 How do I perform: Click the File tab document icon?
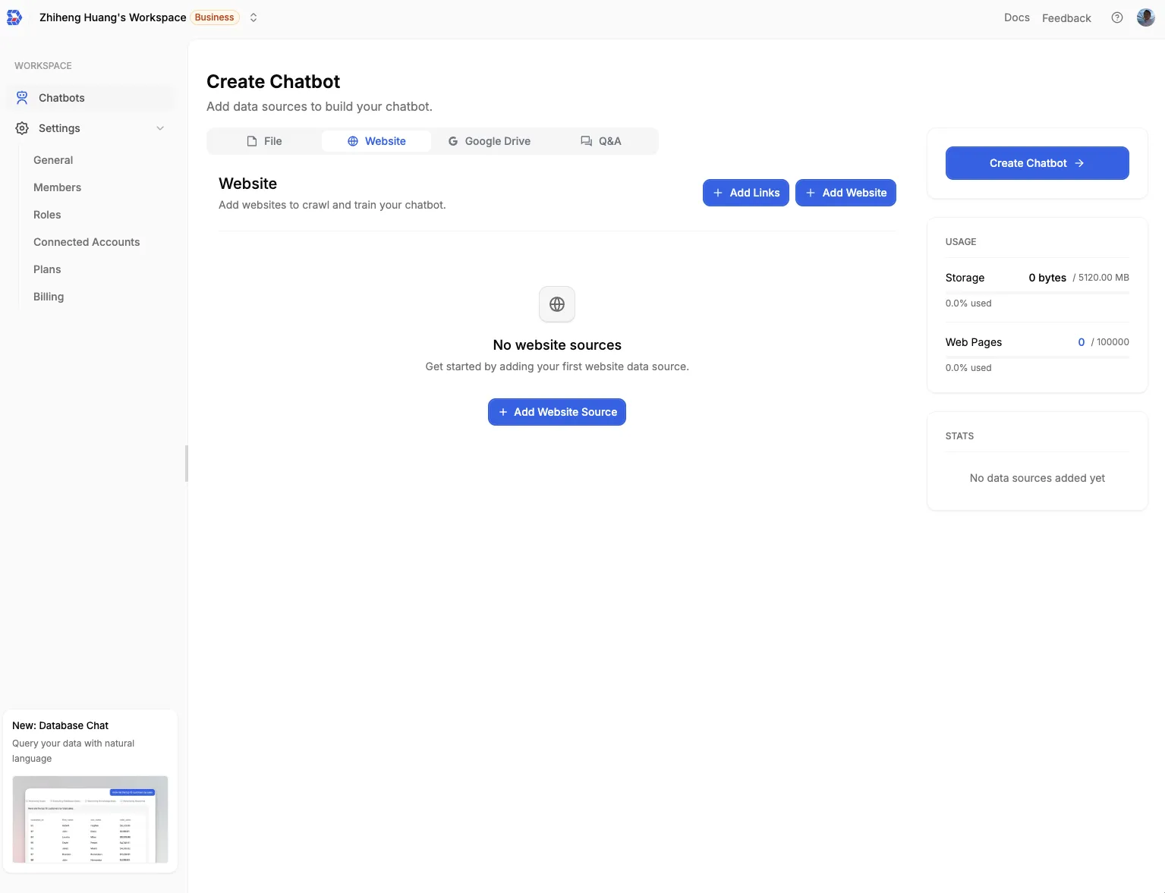(251, 141)
